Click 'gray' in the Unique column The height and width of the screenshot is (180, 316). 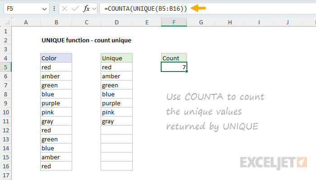tap(116, 121)
